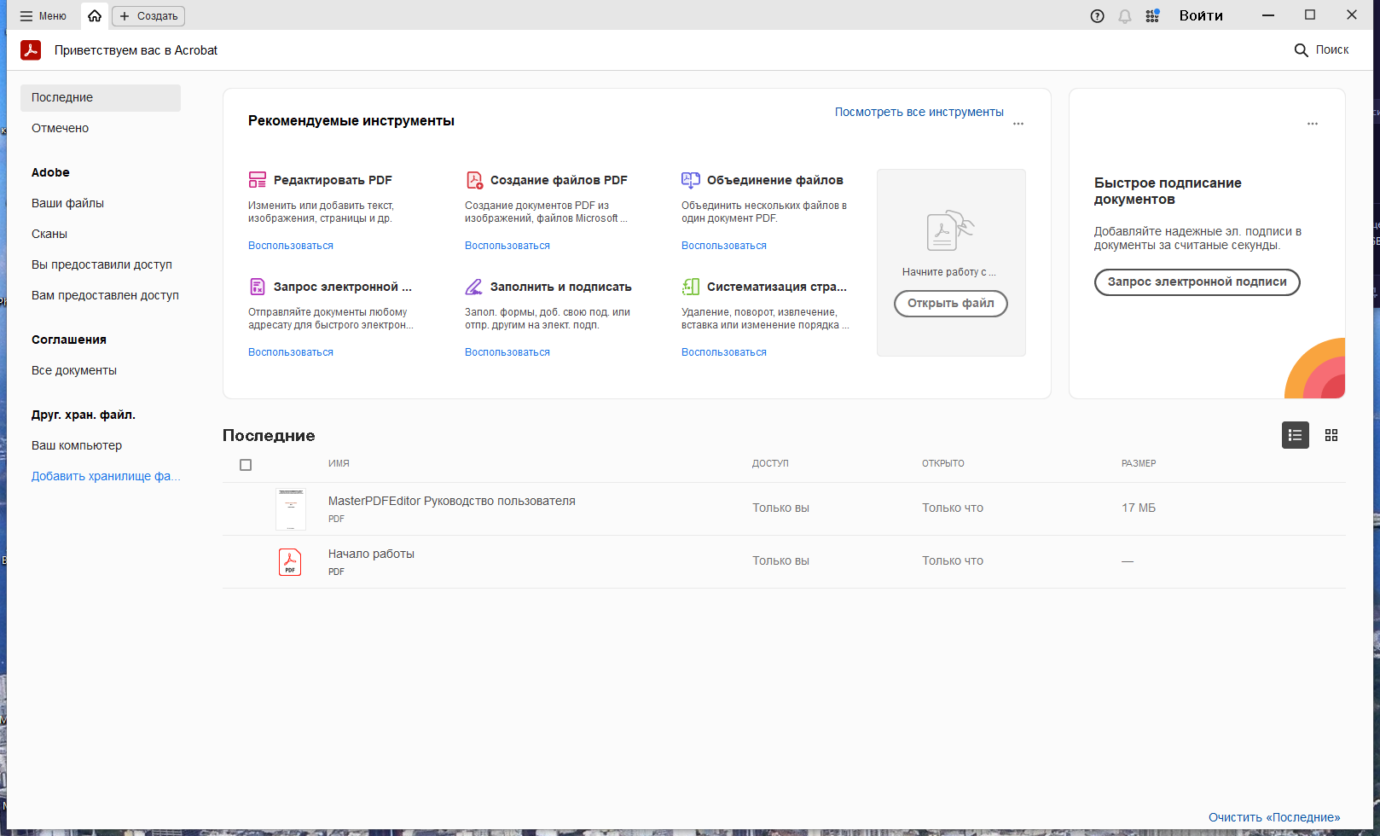Click Воспользоваться under Создание файлов PDF

[x=507, y=246]
